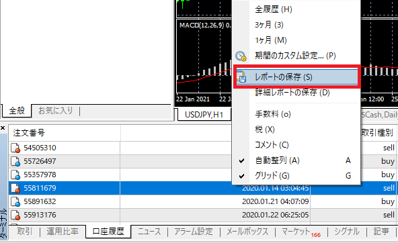This screenshot has width=398, height=243.
Task: Click the clock icon for custom period
Action: click(241, 56)
